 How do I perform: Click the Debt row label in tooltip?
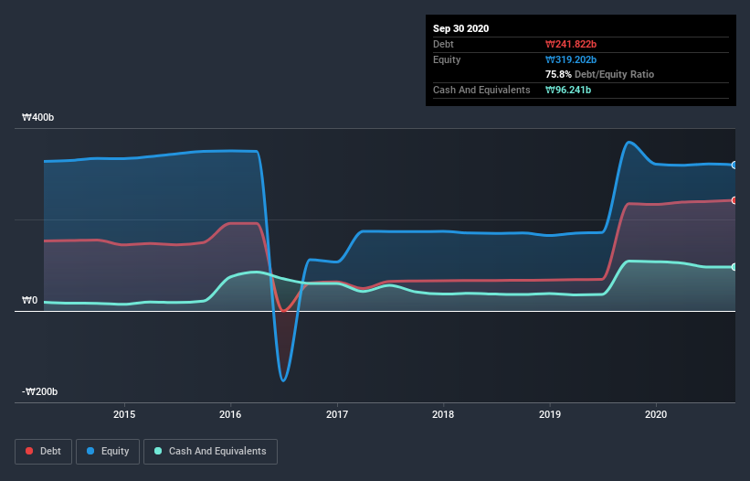tap(443, 44)
